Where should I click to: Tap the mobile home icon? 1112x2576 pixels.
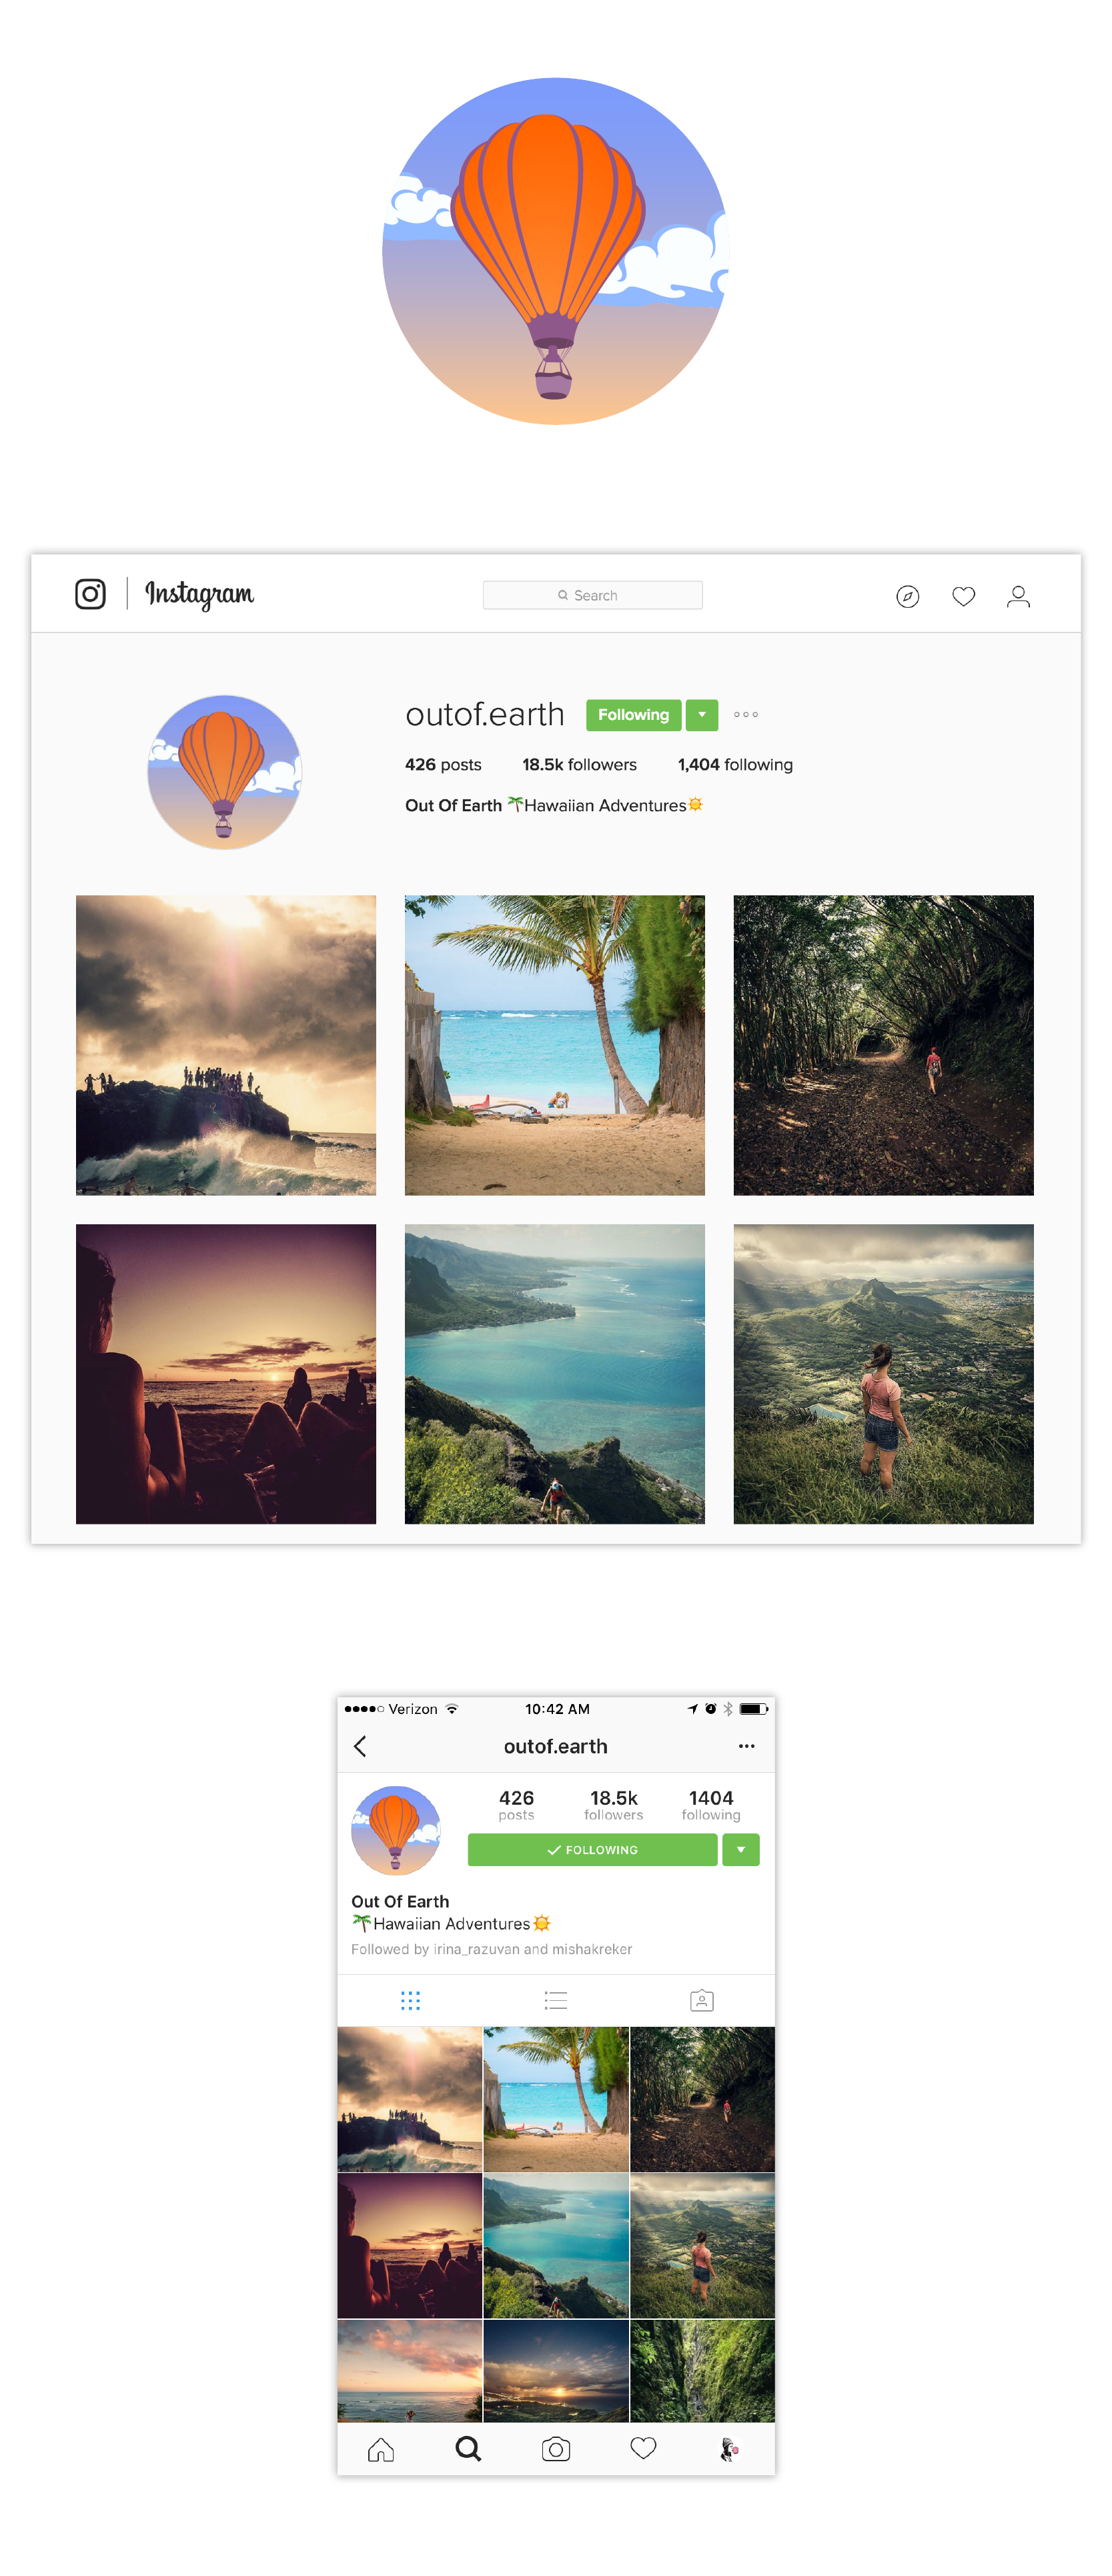tap(381, 2449)
